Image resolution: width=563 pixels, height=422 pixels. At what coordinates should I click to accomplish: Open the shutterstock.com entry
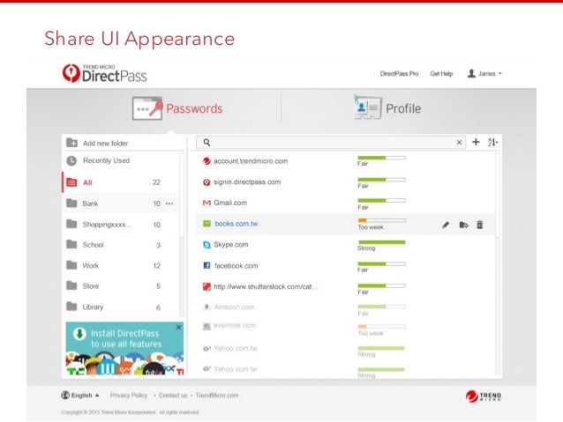[265, 286]
